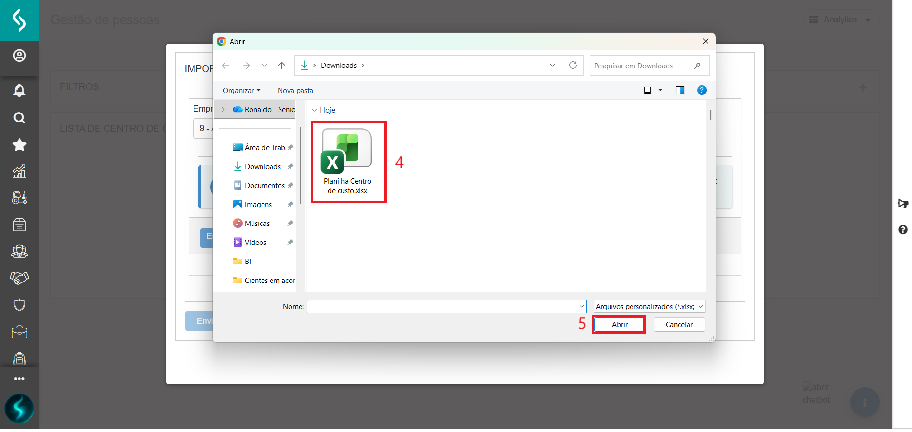This screenshot has width=912, height=432.
Task: Expand the file type filter dropdown
Action: click(649, 307)
